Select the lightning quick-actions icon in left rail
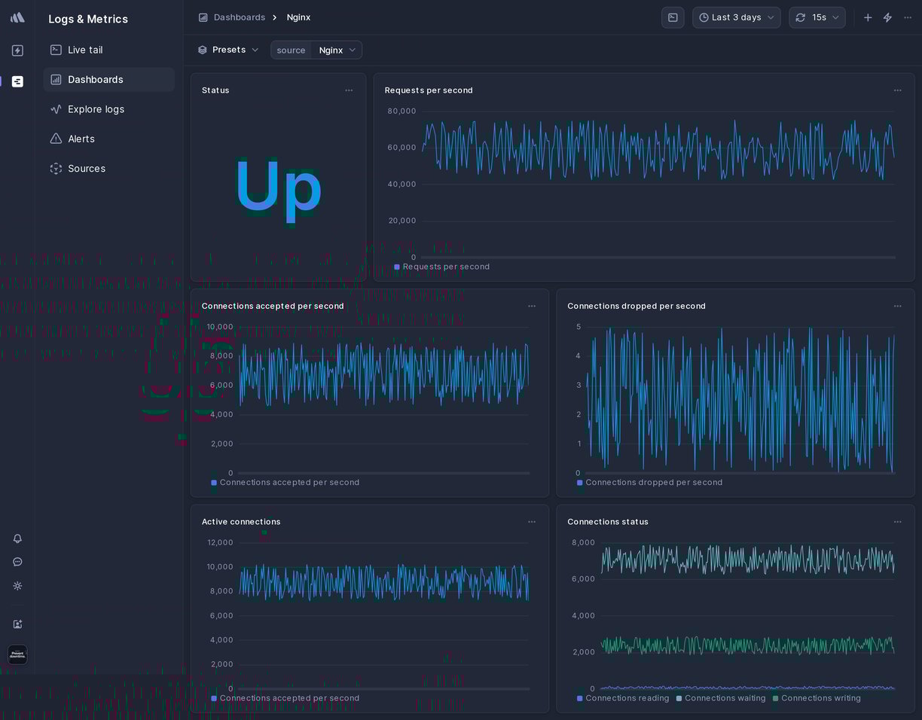 (17, 50)
